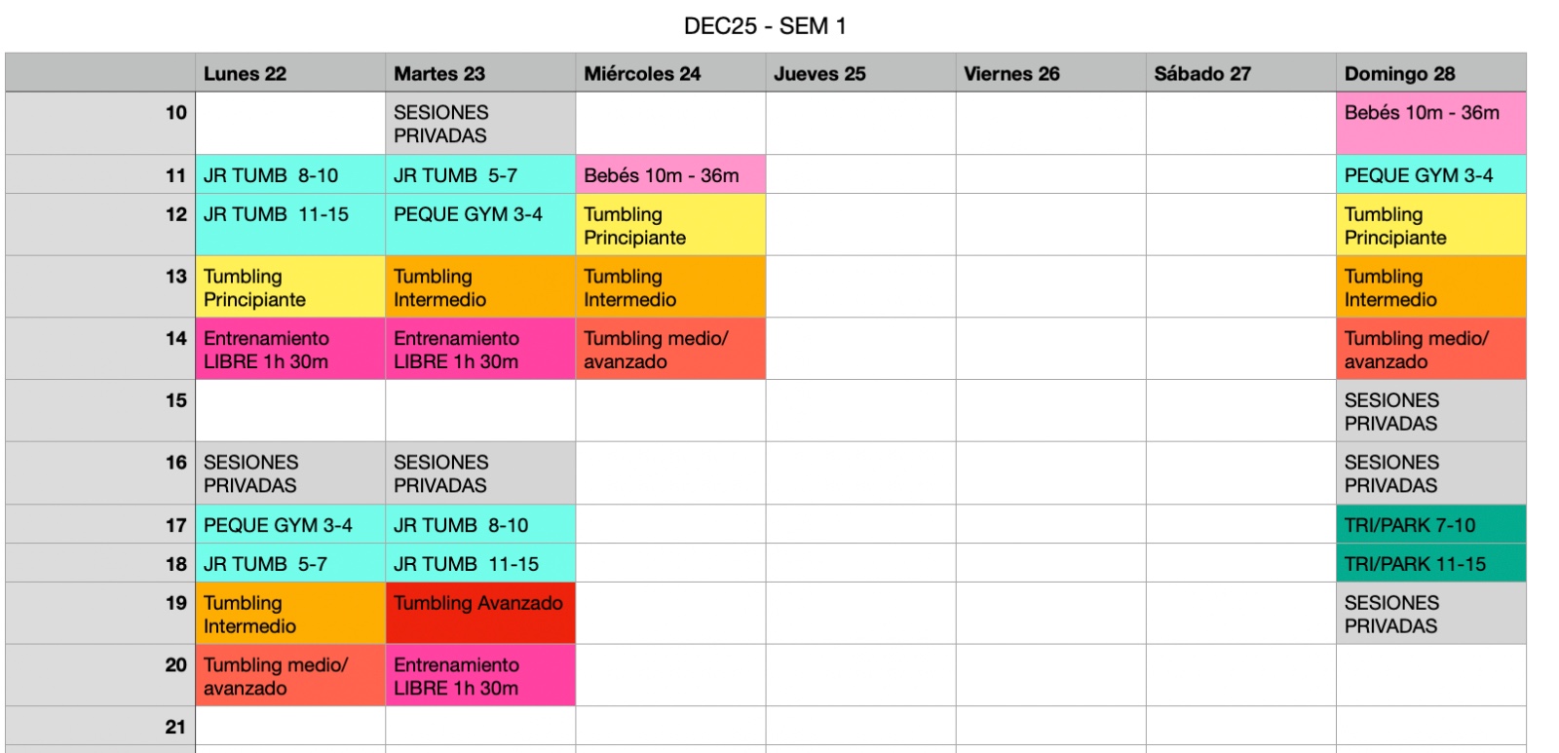
Task: Click the hour 21 row header
Action: coord(100,727)
